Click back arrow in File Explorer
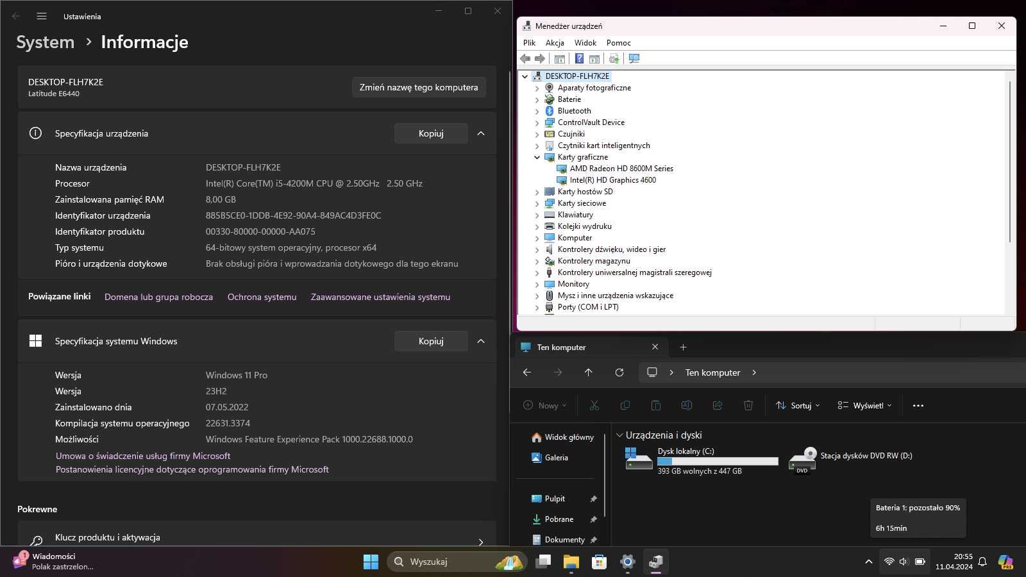 [527, 372]
